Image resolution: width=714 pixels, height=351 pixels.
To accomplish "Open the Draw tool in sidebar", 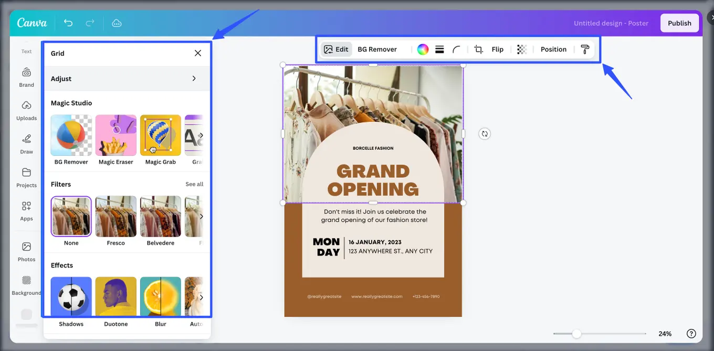I will tap(26, 144).
